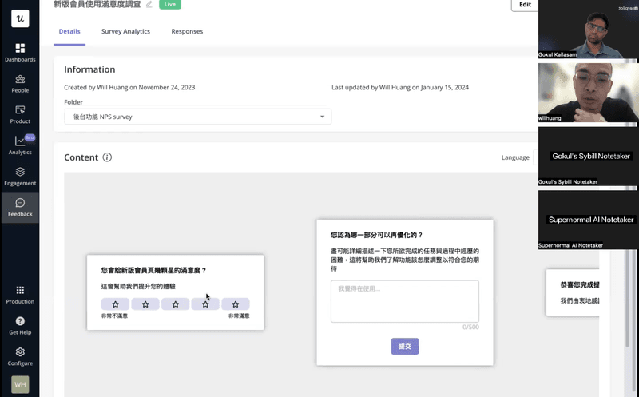Screen dimensions: 639x397
Task: Switch to the Responses tab
Action: 187,31
